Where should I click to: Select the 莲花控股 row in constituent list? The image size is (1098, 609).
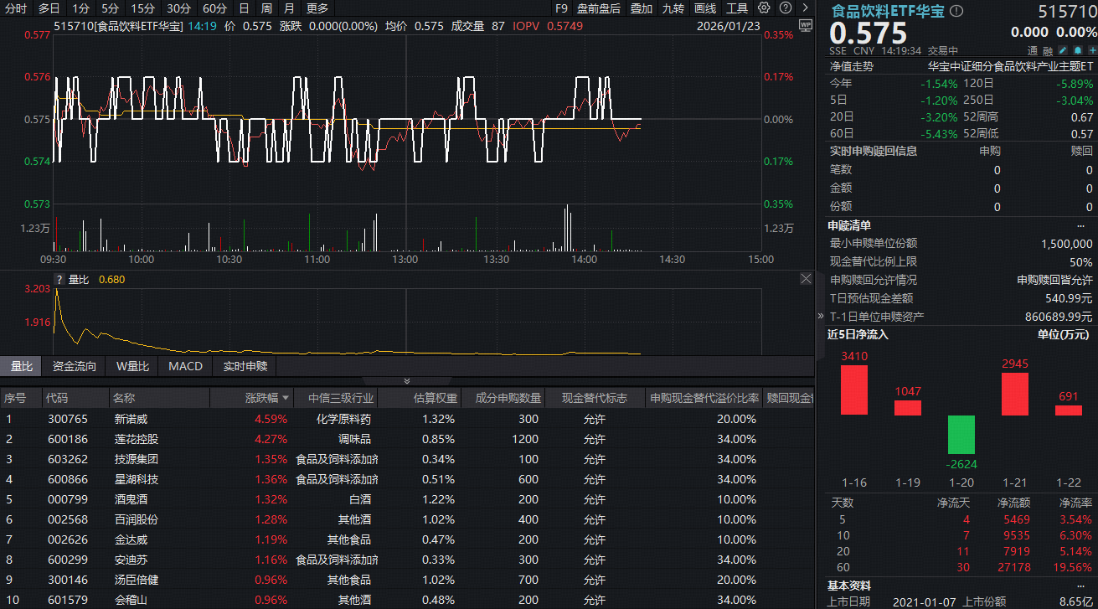coord(136,439)
